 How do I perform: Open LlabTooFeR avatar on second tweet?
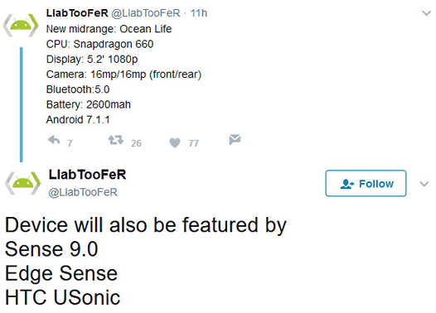tap(23, 183)
